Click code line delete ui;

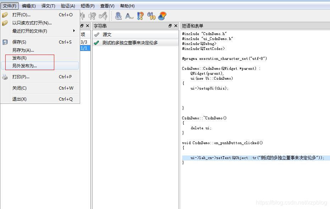coord(201,128)
